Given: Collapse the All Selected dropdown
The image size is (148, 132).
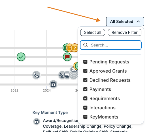Looking at the screenshot, I should [x=125, y=22].
